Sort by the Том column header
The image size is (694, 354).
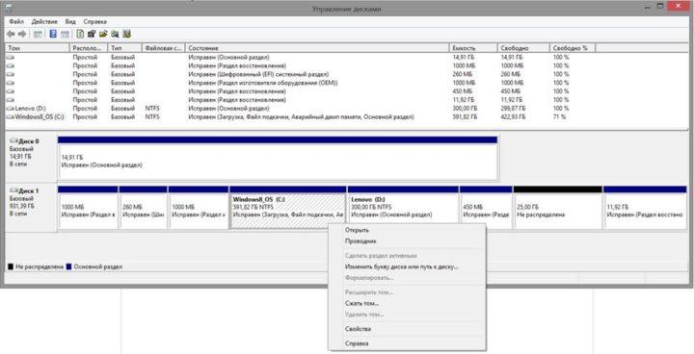(38, 48)
